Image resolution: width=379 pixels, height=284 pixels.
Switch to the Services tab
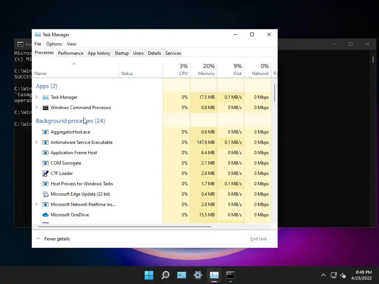click(x=173, y=53)
